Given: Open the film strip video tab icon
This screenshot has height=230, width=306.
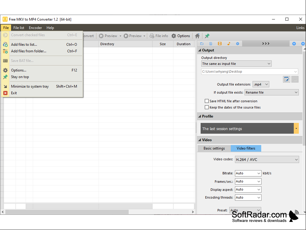Looking at the screenshot, I should pos(220,44).
